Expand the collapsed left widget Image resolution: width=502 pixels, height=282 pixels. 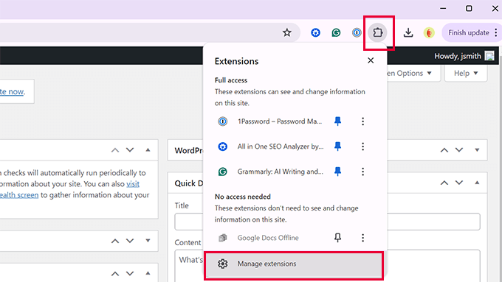coord(148,241)
